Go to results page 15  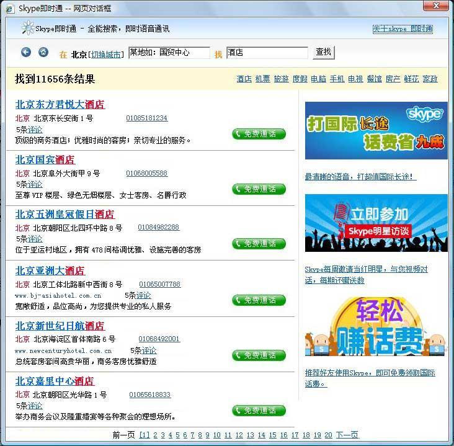[x=273, y=435]
